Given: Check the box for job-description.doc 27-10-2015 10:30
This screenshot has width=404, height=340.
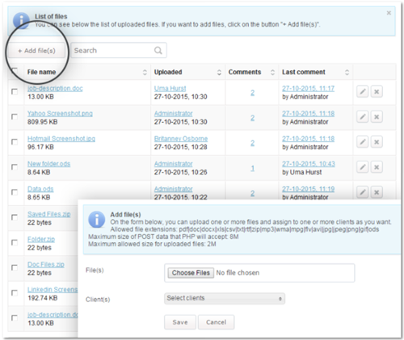Looking at the screenshot, I should (15, 91).
